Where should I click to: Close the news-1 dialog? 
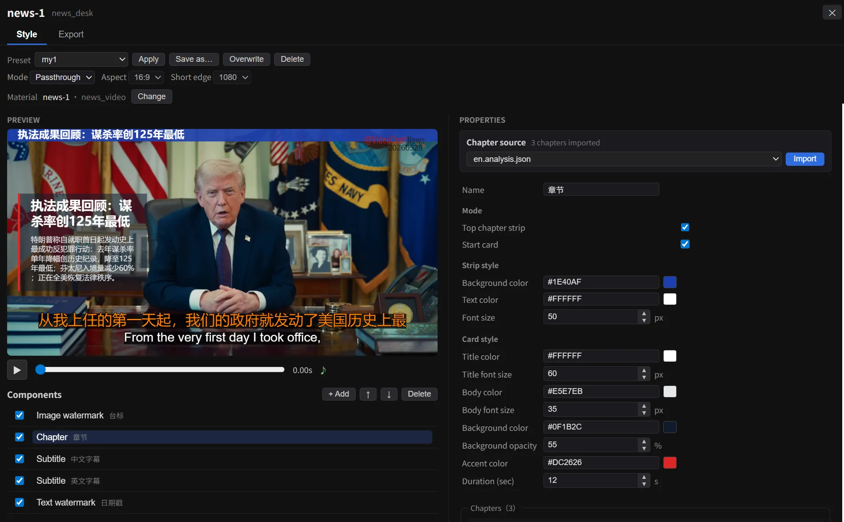[x=832, y=13]
